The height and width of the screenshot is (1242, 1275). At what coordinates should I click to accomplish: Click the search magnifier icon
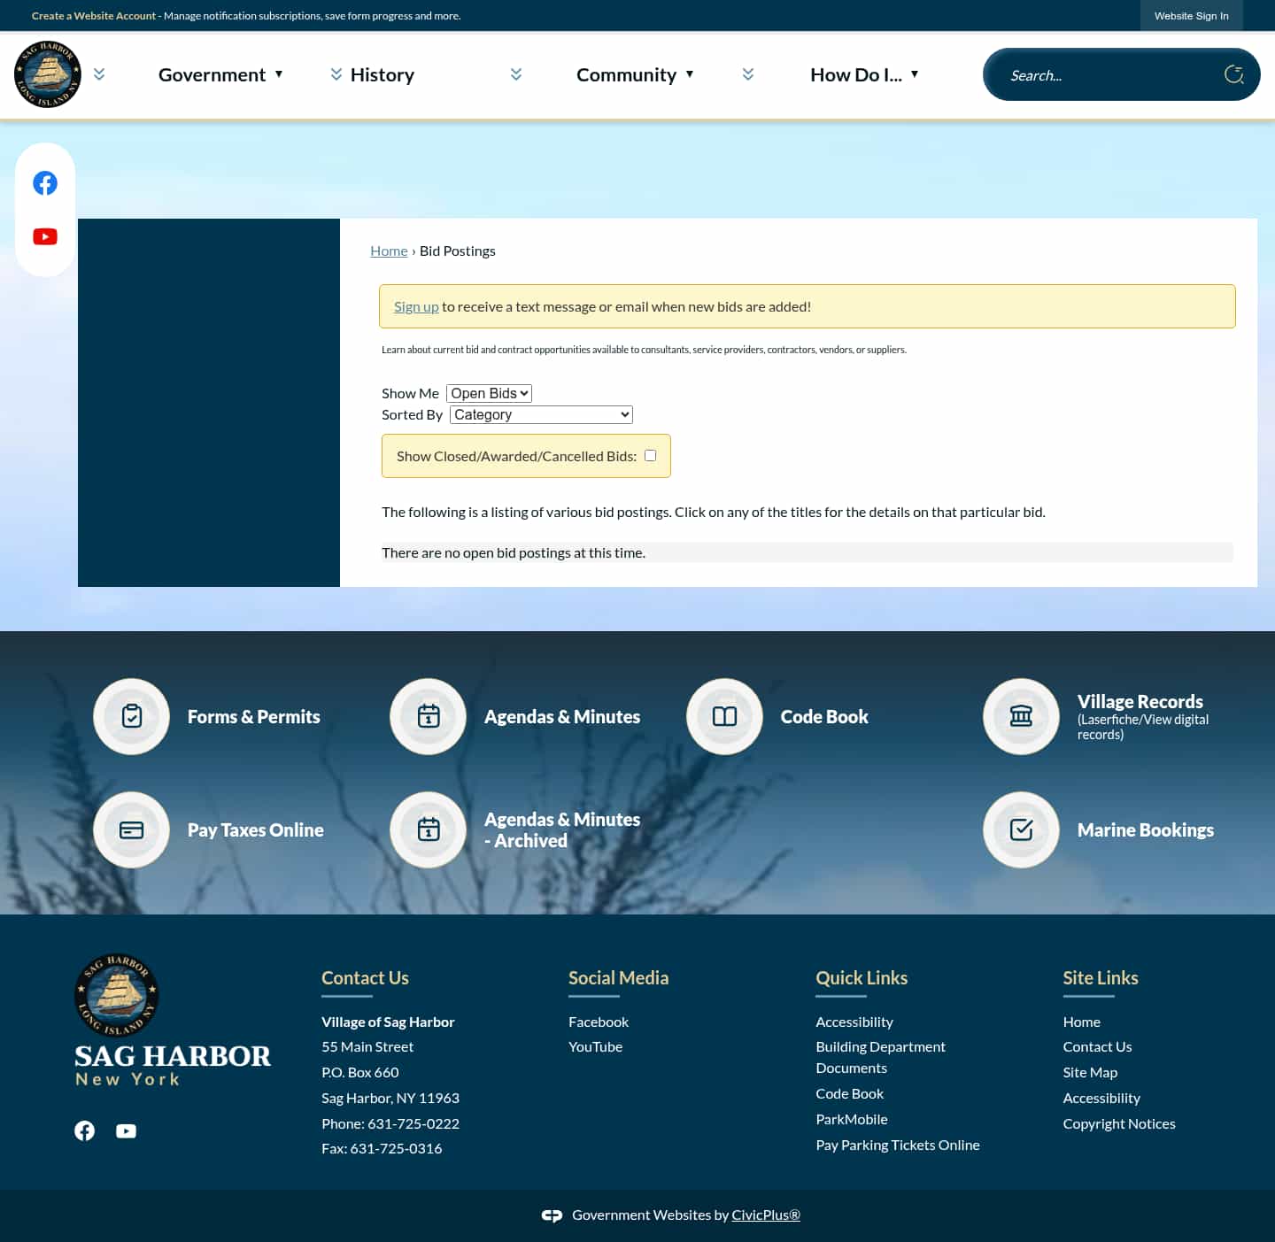[1234, 74]
